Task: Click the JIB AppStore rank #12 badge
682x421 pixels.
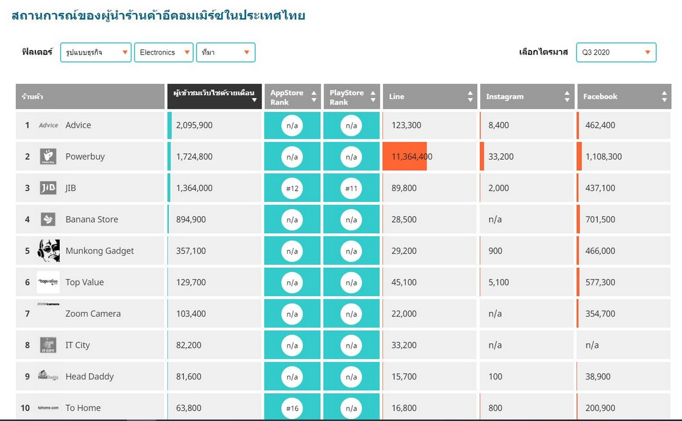Action: [x=292, y=188]
